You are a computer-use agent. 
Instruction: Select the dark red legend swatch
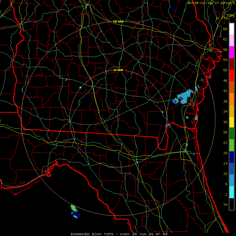(232, 64)
